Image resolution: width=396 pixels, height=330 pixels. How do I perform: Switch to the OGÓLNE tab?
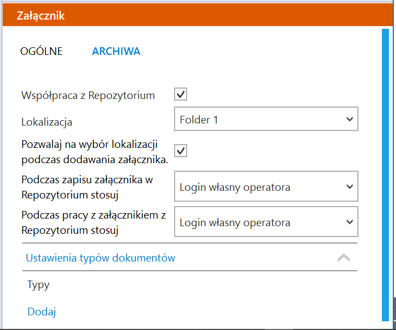click(41, 51)
